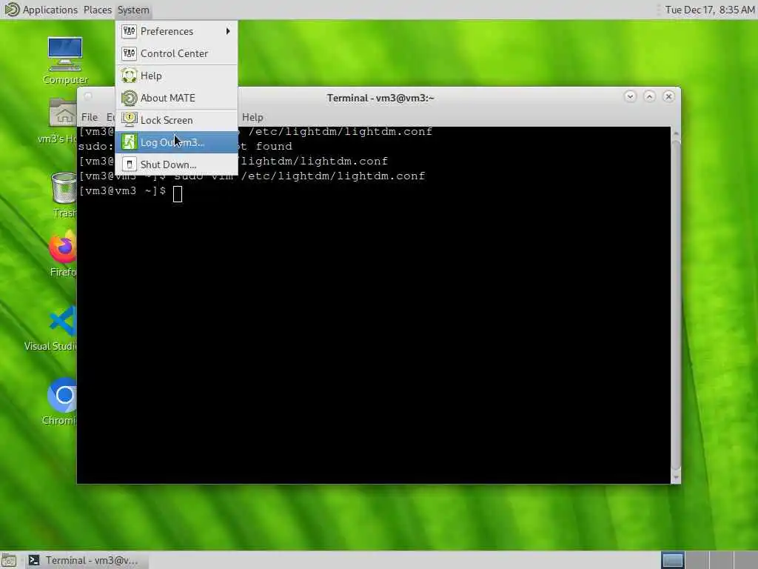The height and width of the screenshot is (569, 758).
Task: Select Lock Screen menu entry
Action: (176, 121)
